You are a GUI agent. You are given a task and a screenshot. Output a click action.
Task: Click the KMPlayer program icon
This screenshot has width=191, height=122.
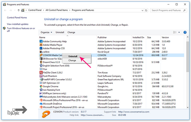[41, 93]
